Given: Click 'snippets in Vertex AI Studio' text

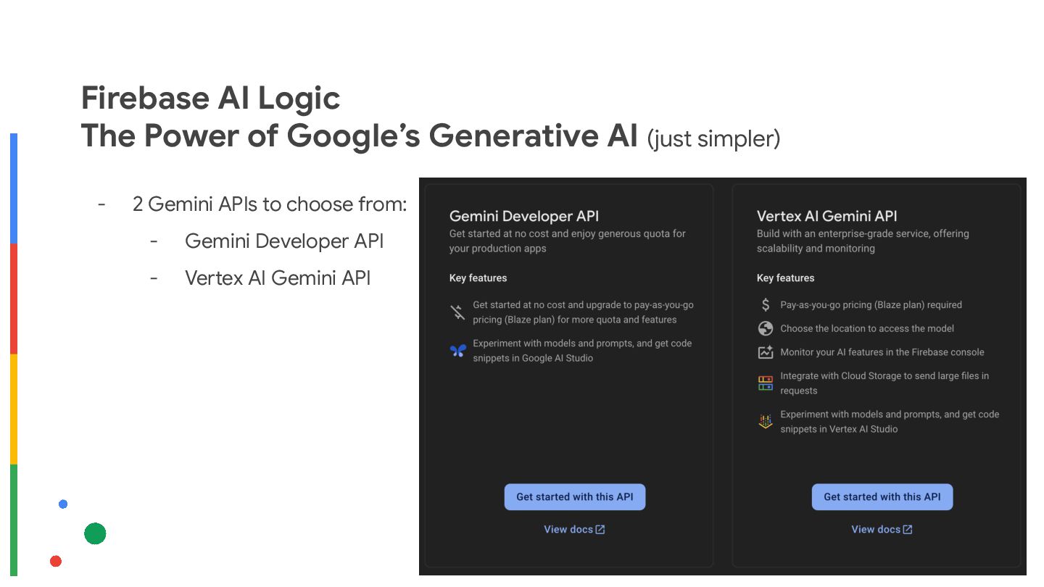Looking at the screenshot, I should 839,429.
